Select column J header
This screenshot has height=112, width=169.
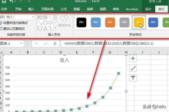pos(159,52)
